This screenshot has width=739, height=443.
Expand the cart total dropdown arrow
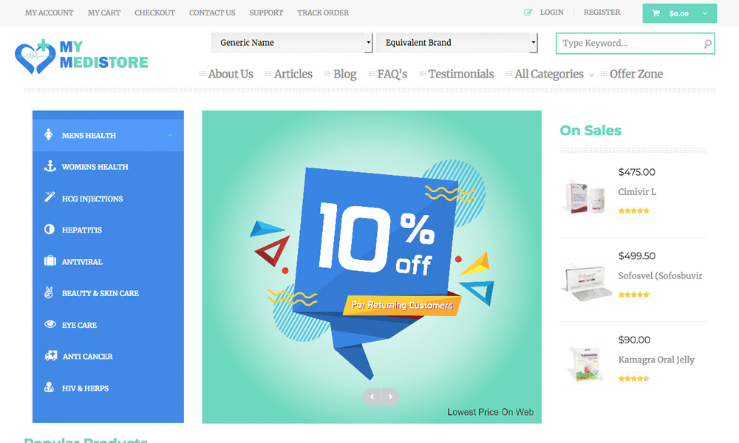pos(704,13)
